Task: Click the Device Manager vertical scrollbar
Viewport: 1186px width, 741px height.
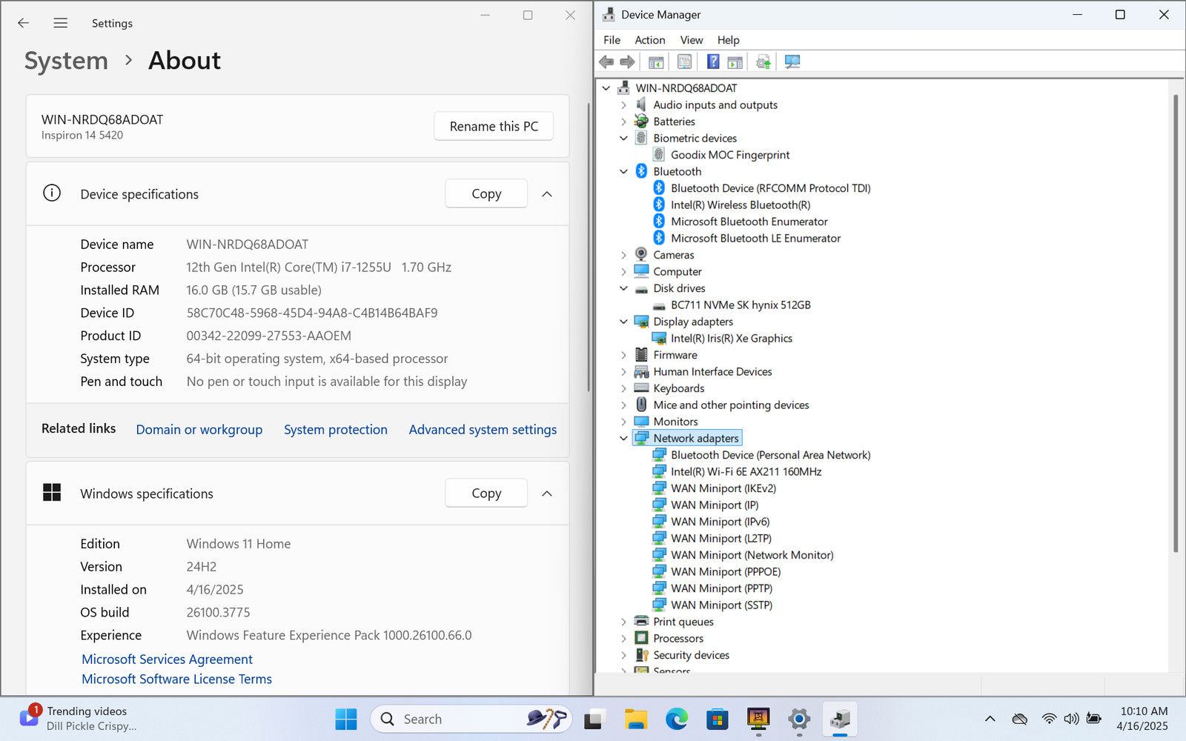Action: click(x=1176, y=322)
